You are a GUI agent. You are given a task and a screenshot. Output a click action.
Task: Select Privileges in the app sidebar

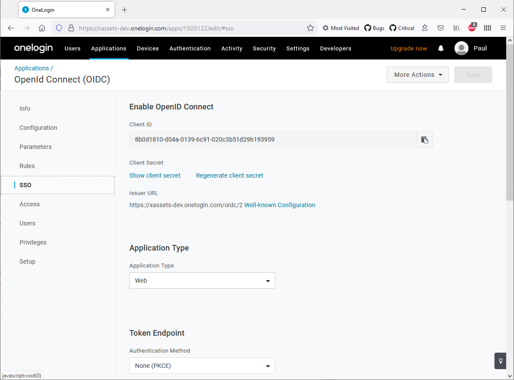(33, 242)
